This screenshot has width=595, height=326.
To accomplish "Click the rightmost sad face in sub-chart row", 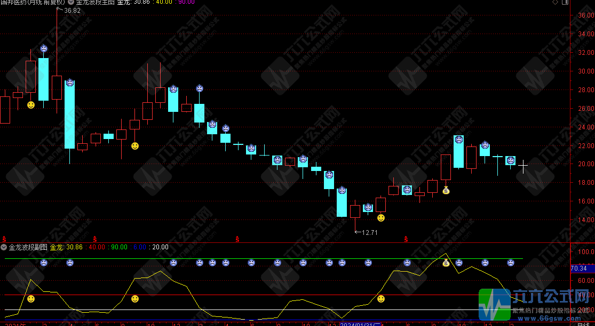I will pyautogui.click(x=511, y=263).
